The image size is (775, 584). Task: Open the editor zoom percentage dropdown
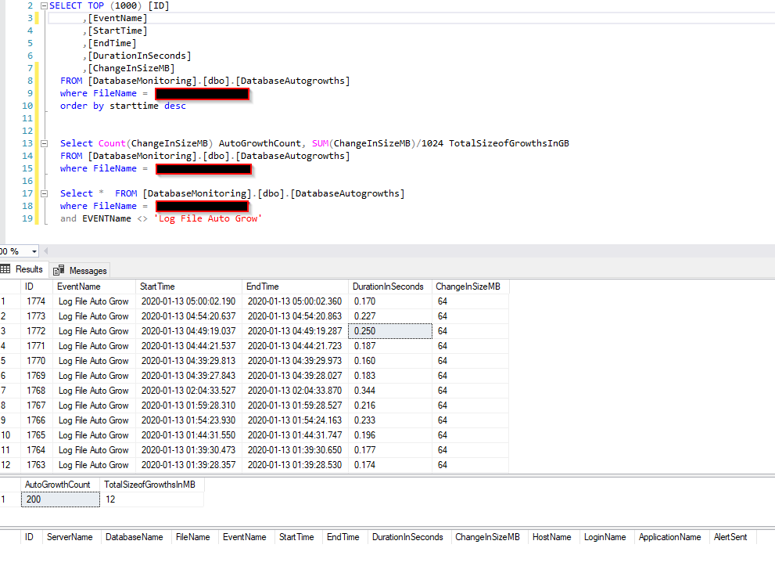click(34, 251)
